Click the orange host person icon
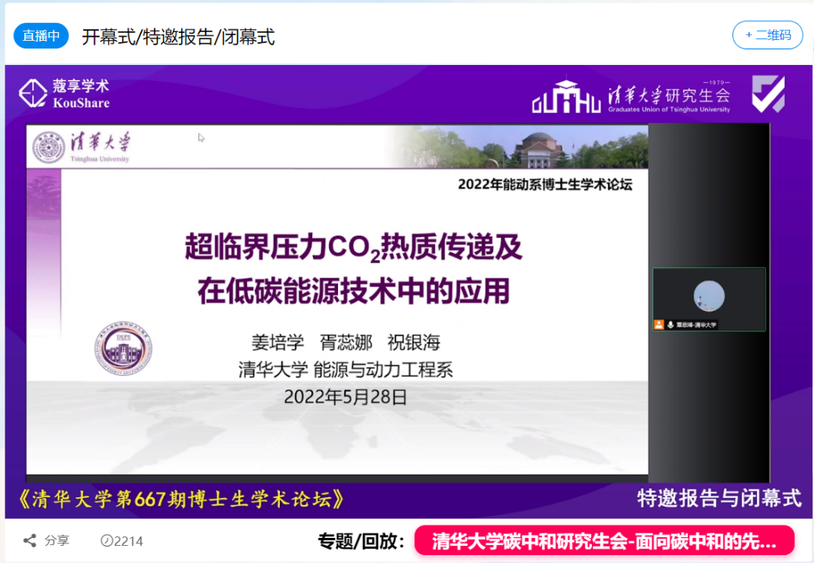This screenshot has height=563, width=814. 659,324
